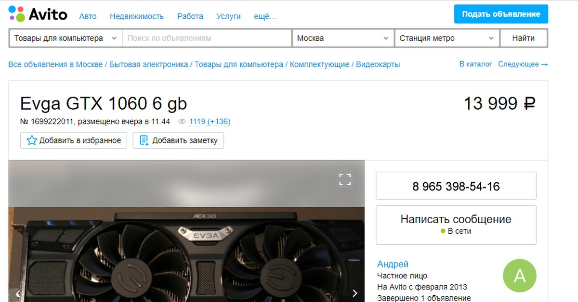
Task: Open the Avito logo home page
Action: 38,14
